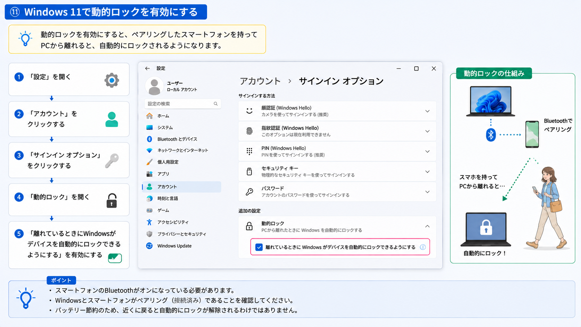Click the パスワード title text

pos(273,189)
